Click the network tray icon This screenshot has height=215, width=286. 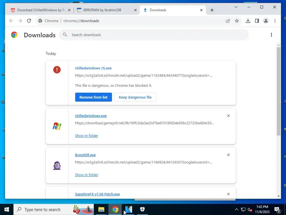click(x=243, y=209)
